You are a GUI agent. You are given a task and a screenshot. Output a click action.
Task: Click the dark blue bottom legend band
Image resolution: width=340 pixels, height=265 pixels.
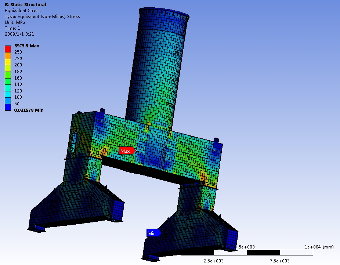pyautogui.click(x=8, y=107)
